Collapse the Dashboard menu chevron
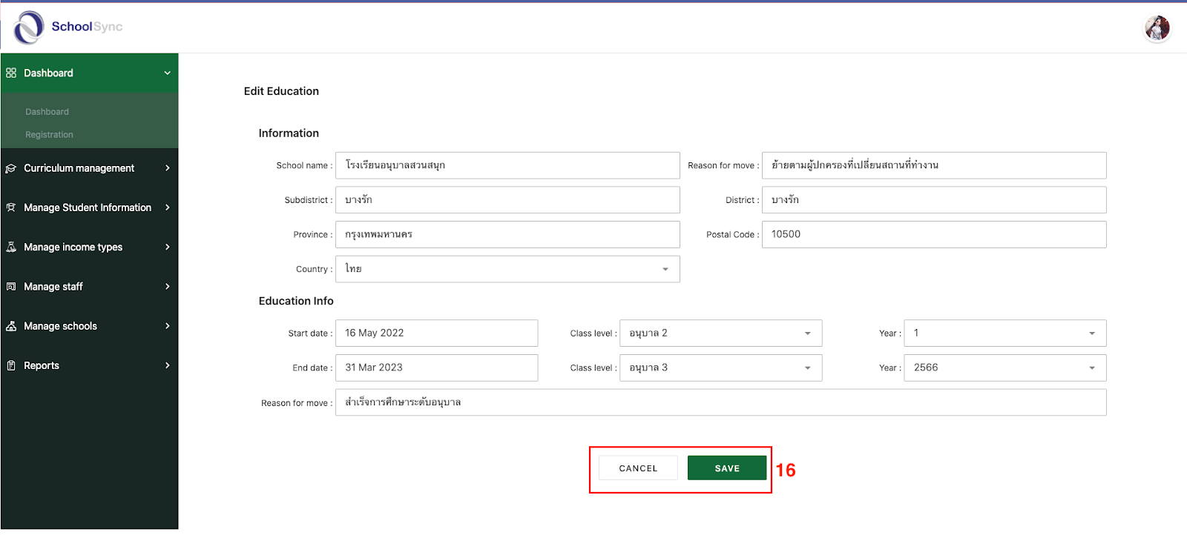This screenshot has height=535, width=1187. pos(168,73)
